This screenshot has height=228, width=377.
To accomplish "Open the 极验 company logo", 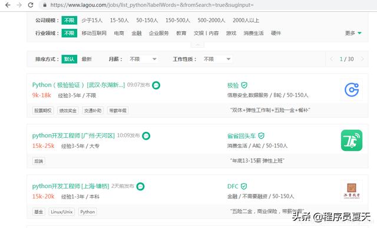I will [352, 90].
